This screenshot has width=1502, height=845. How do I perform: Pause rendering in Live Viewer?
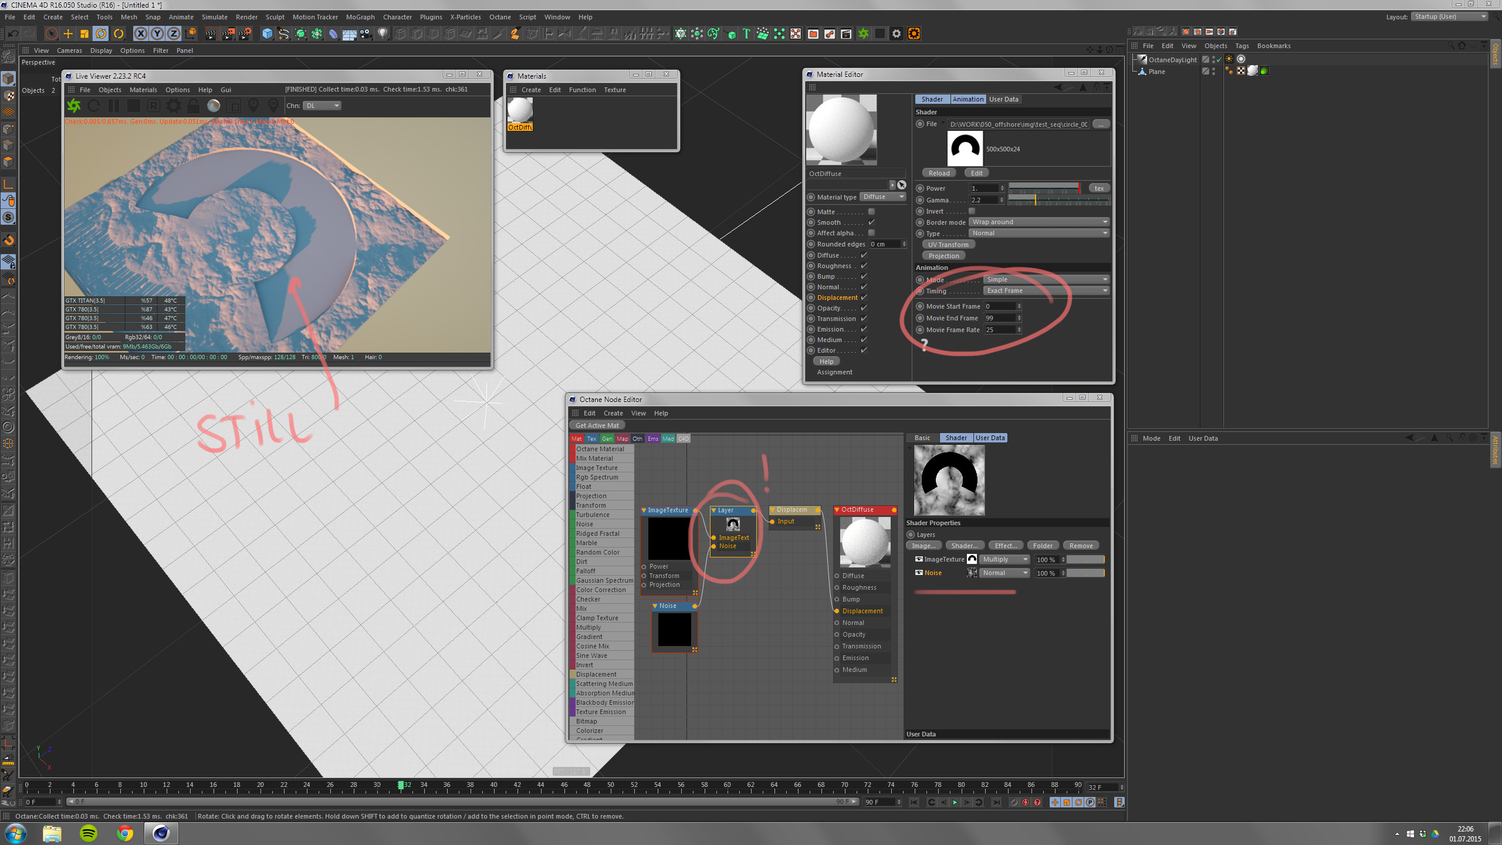(114, 106)
